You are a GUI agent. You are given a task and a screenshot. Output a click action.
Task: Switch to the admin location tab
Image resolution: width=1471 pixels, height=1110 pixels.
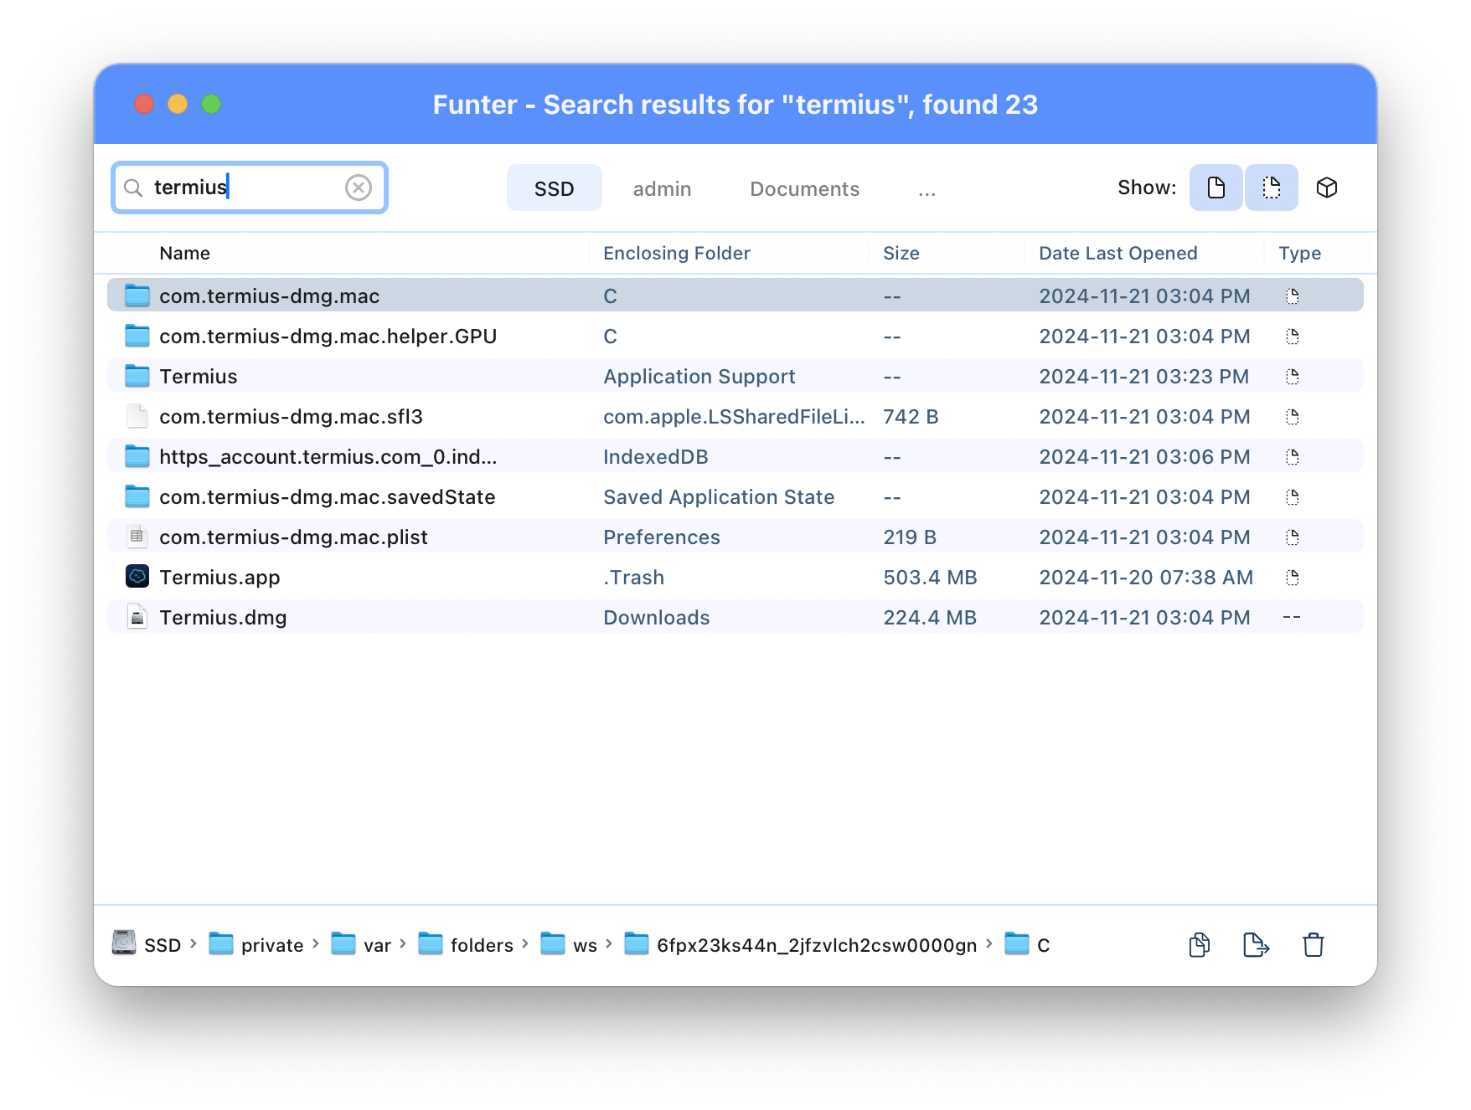[662, 188]
